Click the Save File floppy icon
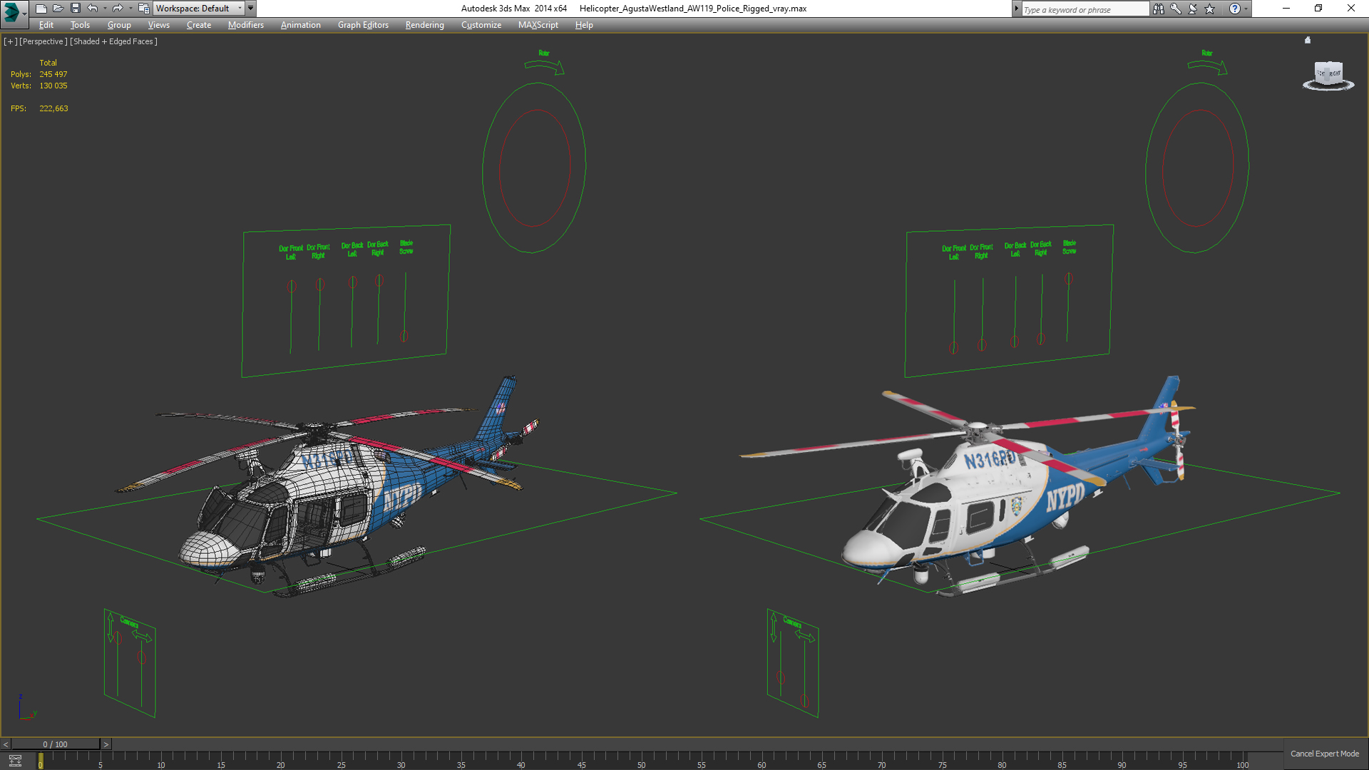 point(76,9)
